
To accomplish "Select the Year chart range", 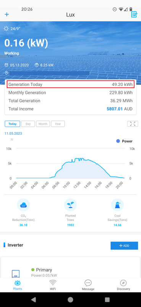I will click(58, 124).
